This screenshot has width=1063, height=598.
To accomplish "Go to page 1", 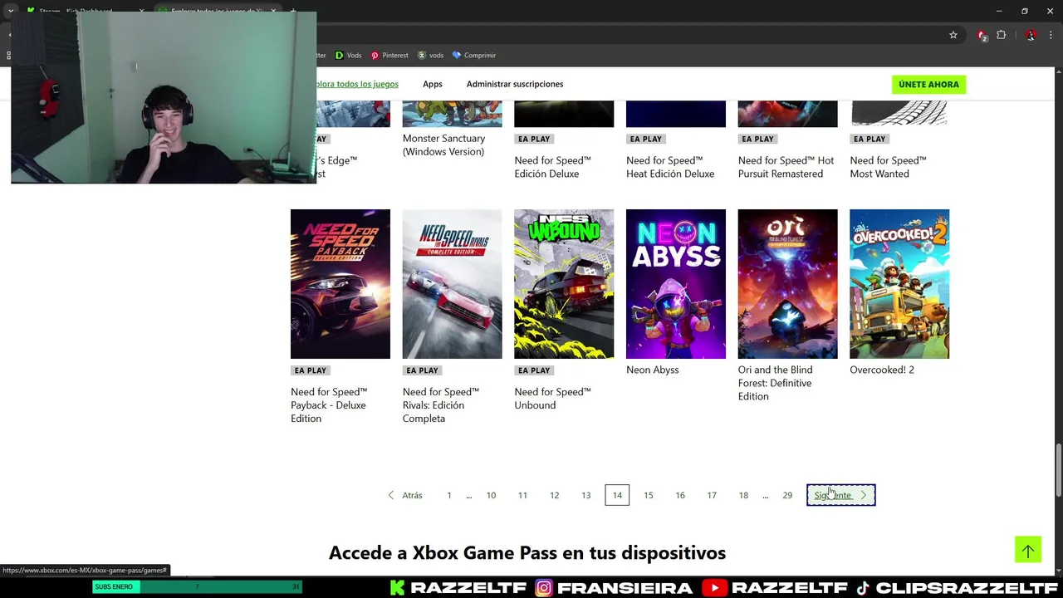I will point(449,495).
